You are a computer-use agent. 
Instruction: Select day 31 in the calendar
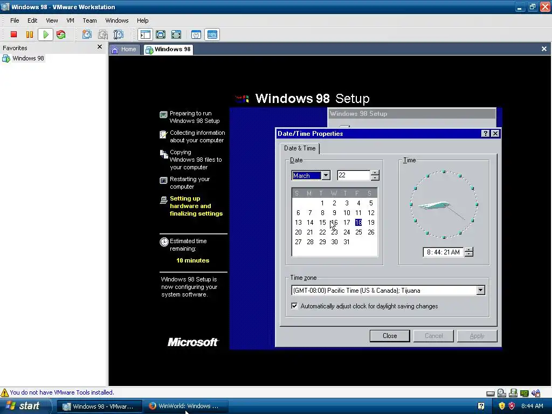pos(347,242)
